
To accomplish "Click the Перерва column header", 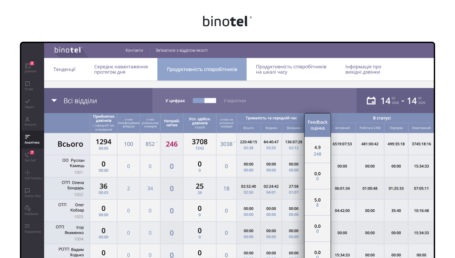I will point(396,128).
